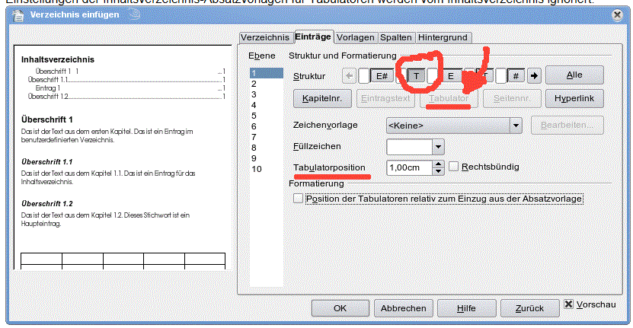Open the Hintergrund tab
Viewport: 633px width, 328px height.
pos(443,37)
